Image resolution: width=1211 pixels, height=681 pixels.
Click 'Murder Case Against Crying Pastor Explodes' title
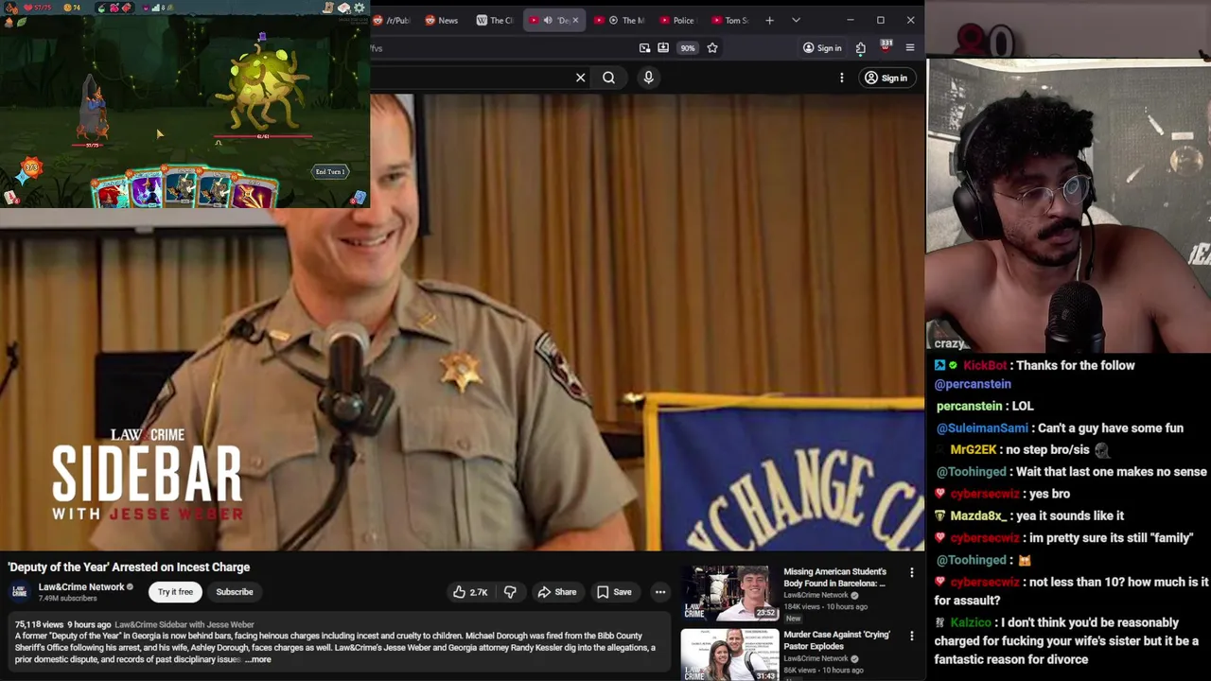(836, 640)
